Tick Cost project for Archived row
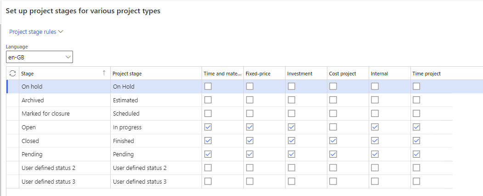The image size is (483, 196). tap(333, 100)
